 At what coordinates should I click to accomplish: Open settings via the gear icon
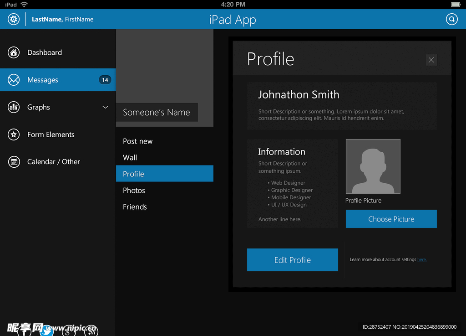(13, 19)
